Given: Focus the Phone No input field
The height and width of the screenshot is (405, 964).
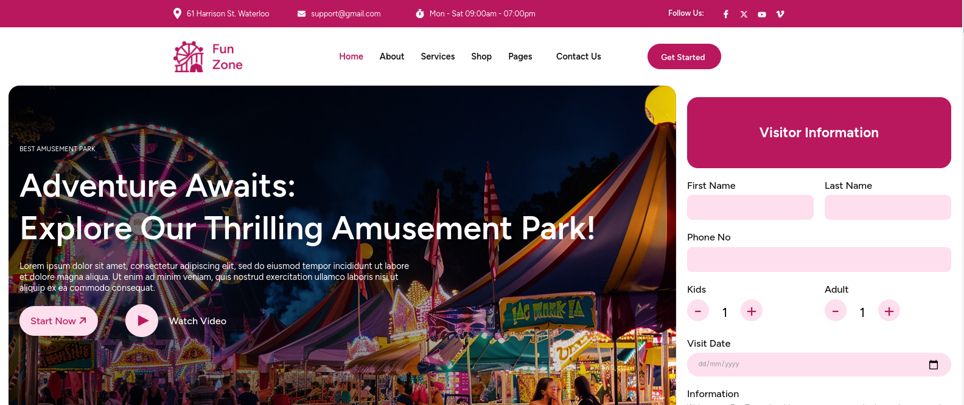Looking at the screenshot, I should [819, 259].
